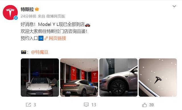Screen dimensions: 182x110
Task: Click the comment count 13
Action: [x=94, y=105]
